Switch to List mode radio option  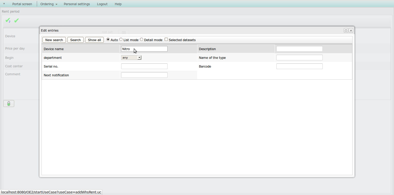pyautogui.click(x=121, y=40)
